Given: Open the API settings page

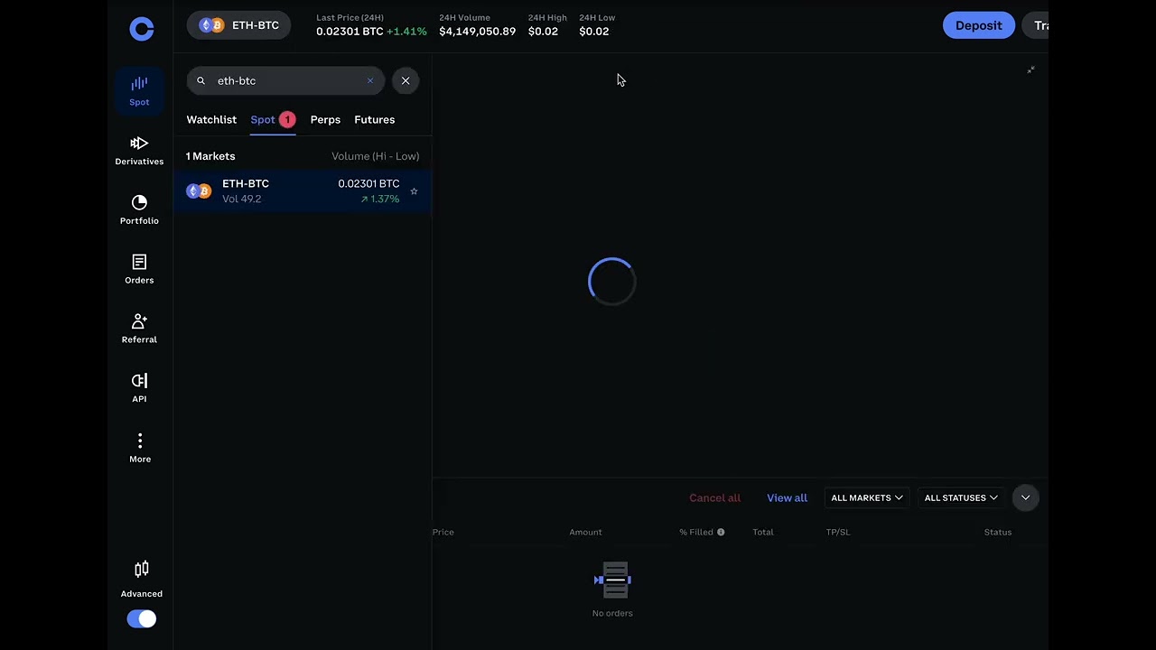Looking at the screenshot, I should (x=139, y=389).
